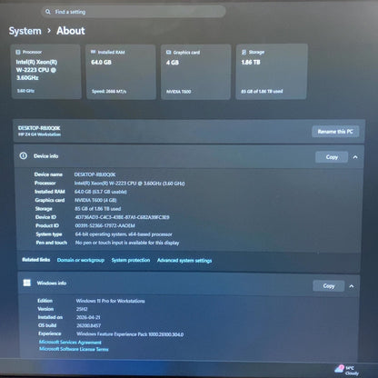Click the Storage card drive icon
Screen dimensions: 378x378
(244, 52)
